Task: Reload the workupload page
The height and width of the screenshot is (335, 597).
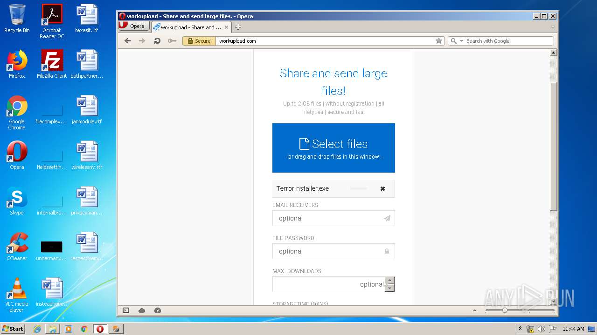Action: pyautogui.click(x=157, y=41)
